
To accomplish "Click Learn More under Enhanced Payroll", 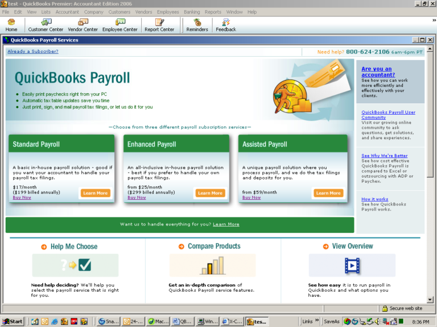I will coord(210,193).
